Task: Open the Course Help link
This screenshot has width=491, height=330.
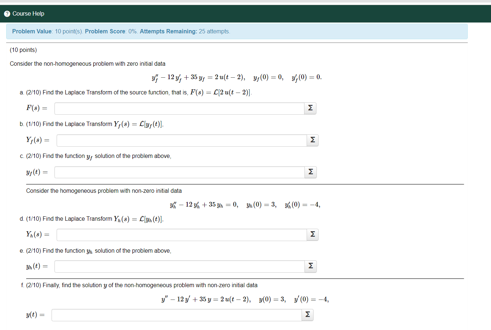Action: click(x=28, y=14)
